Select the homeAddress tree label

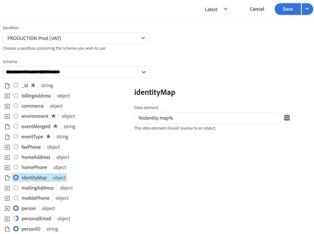[x=36, y=157]
